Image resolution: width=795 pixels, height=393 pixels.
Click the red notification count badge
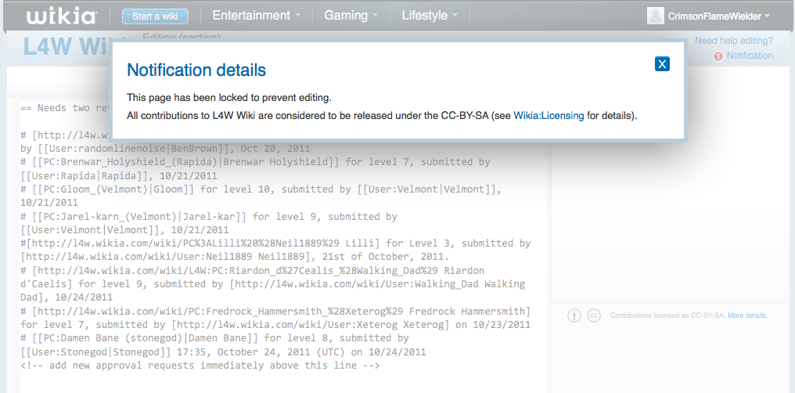coord(718,56)
